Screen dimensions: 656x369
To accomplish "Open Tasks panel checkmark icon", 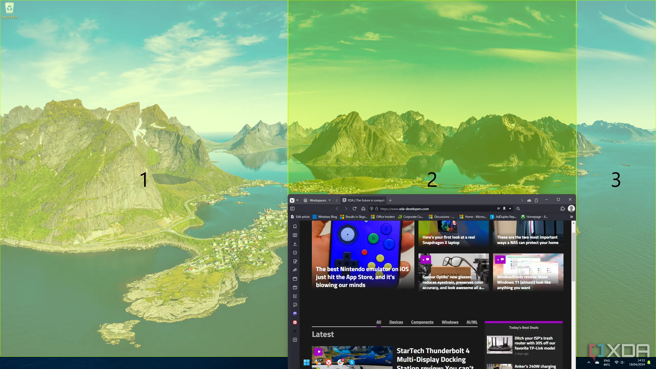I will tap(295, 296).
